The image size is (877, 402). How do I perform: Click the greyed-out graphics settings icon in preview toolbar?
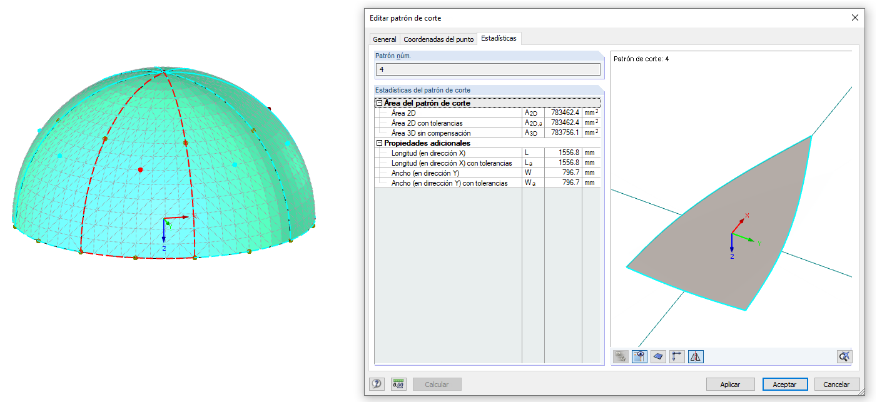point(621,356)
